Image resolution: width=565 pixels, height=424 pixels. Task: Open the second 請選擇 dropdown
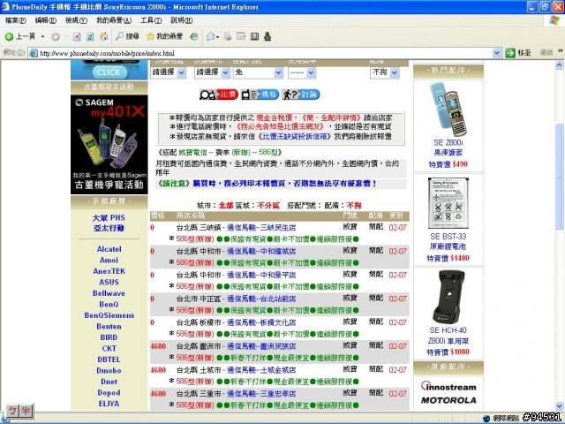[x=212, y=72]
